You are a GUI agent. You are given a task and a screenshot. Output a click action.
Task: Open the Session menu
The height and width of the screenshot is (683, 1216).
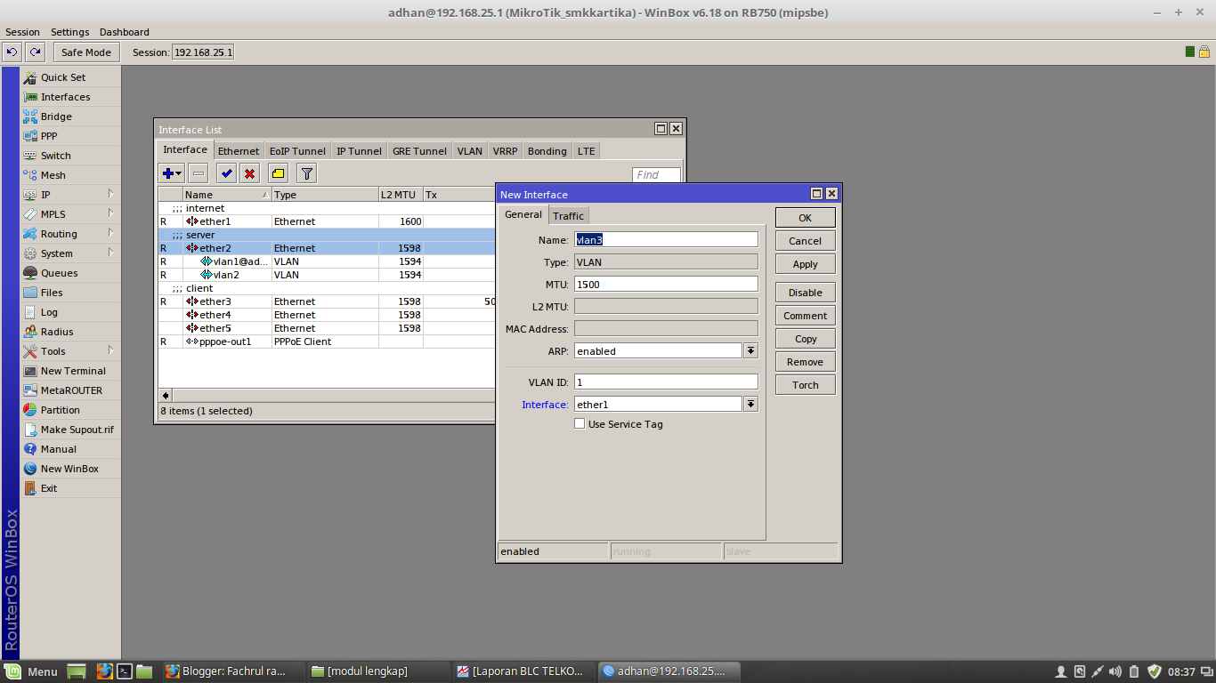point(22,32)
